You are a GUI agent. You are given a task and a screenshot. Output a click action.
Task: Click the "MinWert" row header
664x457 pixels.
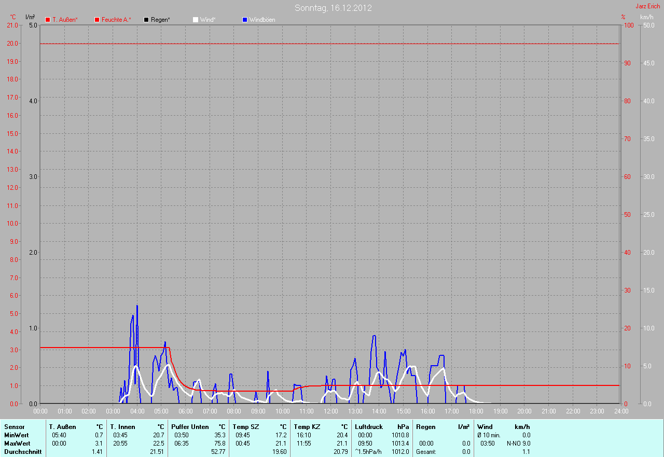[x=17, y=435]
